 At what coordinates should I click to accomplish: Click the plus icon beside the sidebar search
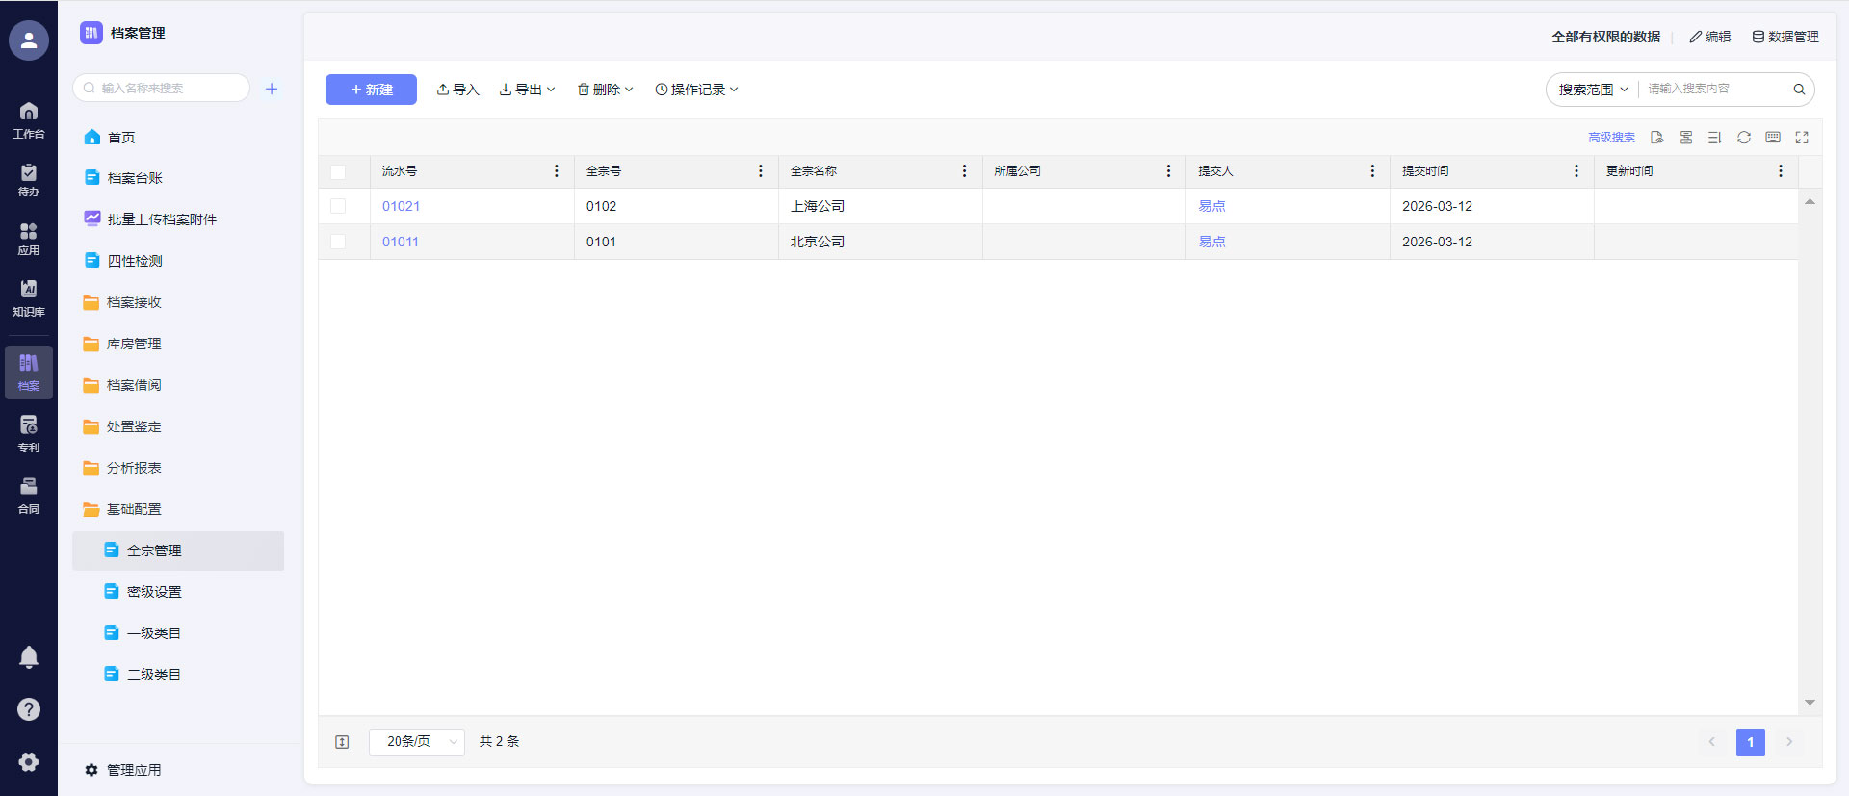[272, 89]
